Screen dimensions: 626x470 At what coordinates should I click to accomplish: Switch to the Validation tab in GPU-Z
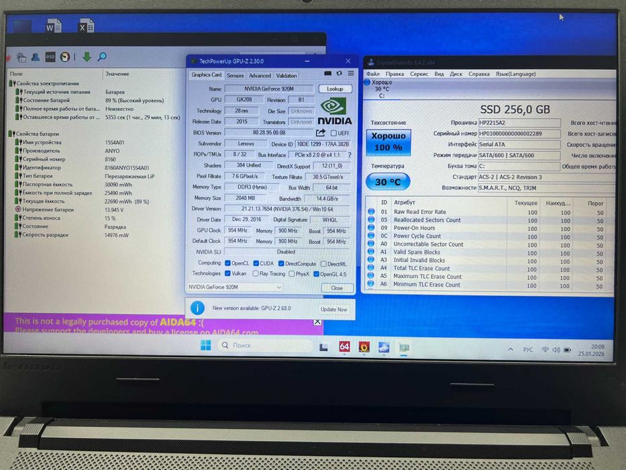pyautogui.click(x=286, y=75)
